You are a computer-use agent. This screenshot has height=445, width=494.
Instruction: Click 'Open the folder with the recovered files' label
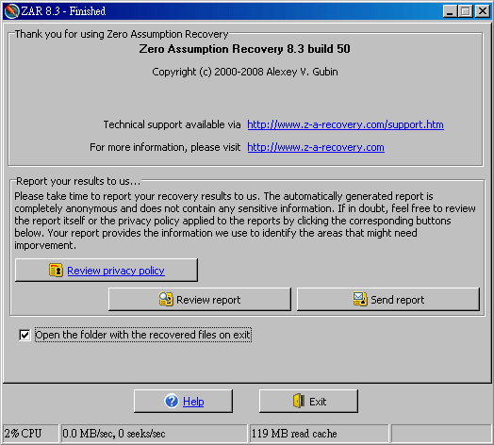pyautogui.click(x=143, y=335)
